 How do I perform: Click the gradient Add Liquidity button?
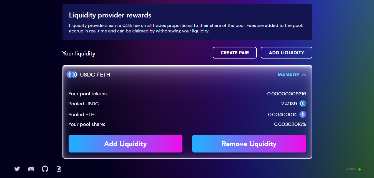[125, 144]
